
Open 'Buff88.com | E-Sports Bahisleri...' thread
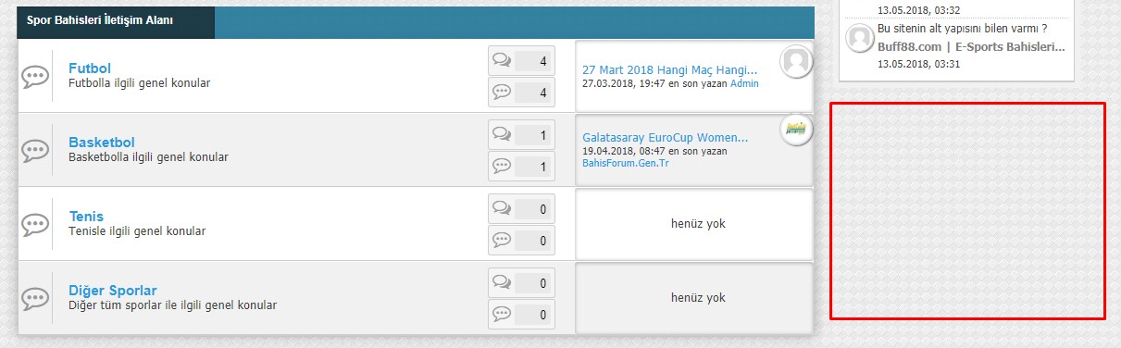[x=971, y=46]
